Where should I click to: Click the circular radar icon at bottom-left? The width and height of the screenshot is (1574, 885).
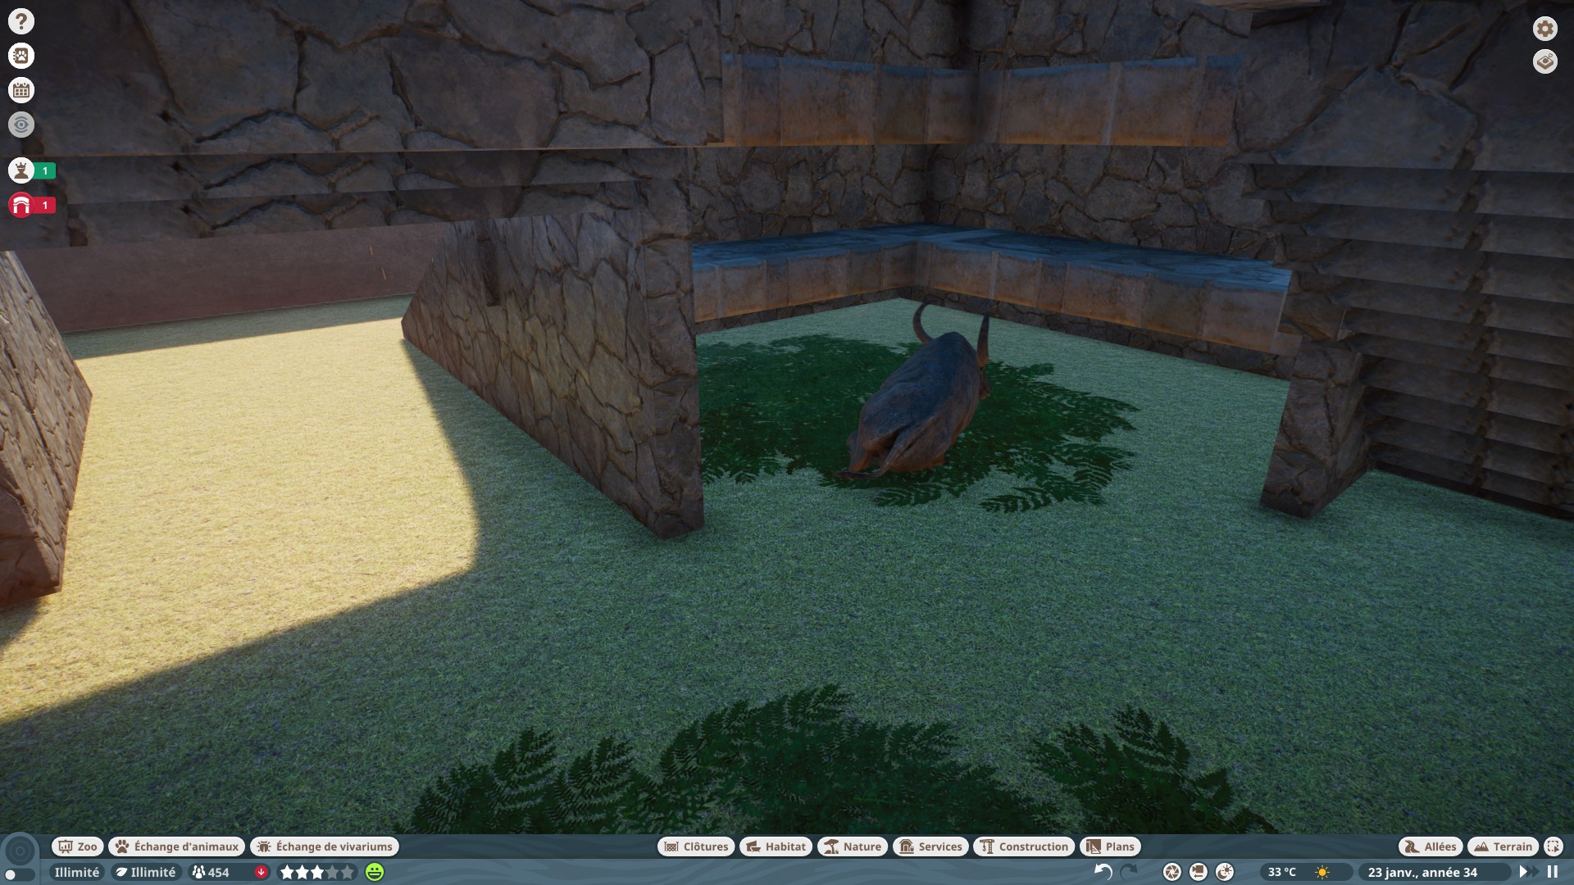coord(20,850)
